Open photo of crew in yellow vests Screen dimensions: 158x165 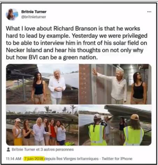point(115,125)
